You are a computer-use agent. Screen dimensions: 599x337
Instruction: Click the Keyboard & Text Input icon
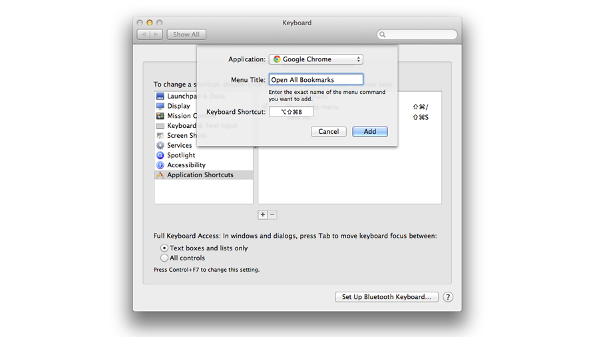click(x=160, y=126)
